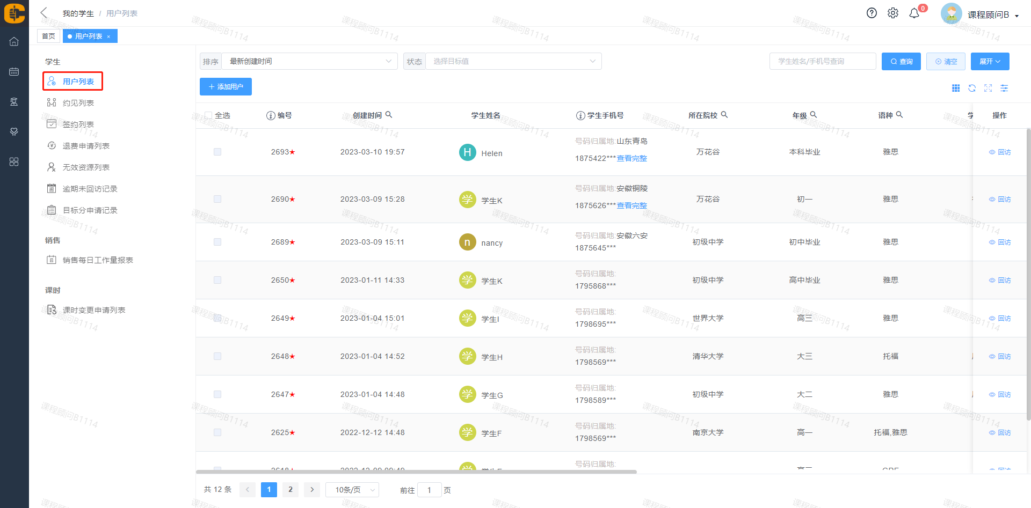Click search icon beside 创建时间 header
The width and height of the screenshot is (1031, 508).
(389, 115)
